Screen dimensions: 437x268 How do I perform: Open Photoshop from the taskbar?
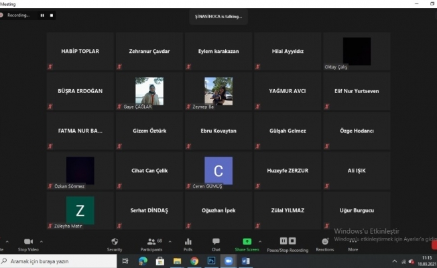pyautogui.click(x=211, y=261)
